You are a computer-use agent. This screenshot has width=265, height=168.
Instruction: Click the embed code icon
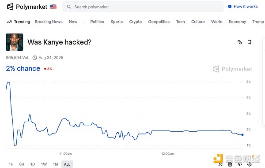240,164
